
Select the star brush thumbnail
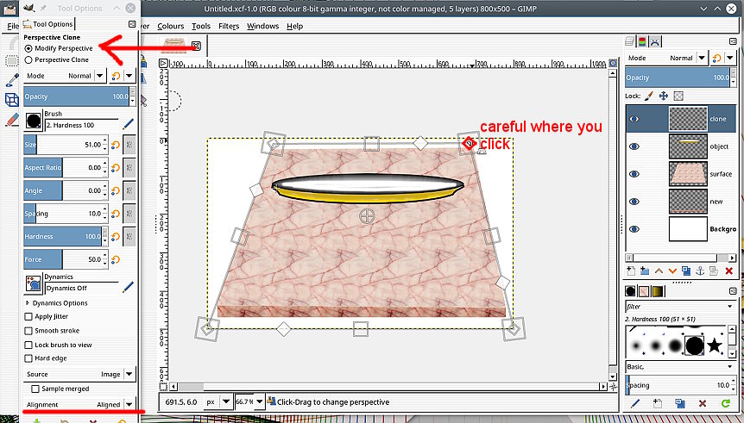[x=715, y=345]
